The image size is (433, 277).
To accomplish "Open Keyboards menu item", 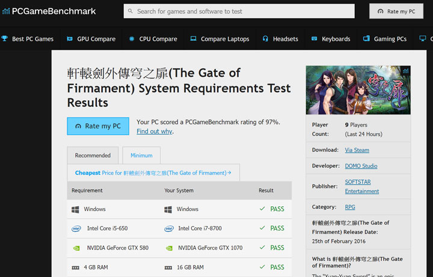I will pyautogui.click(x=336, y=39).
